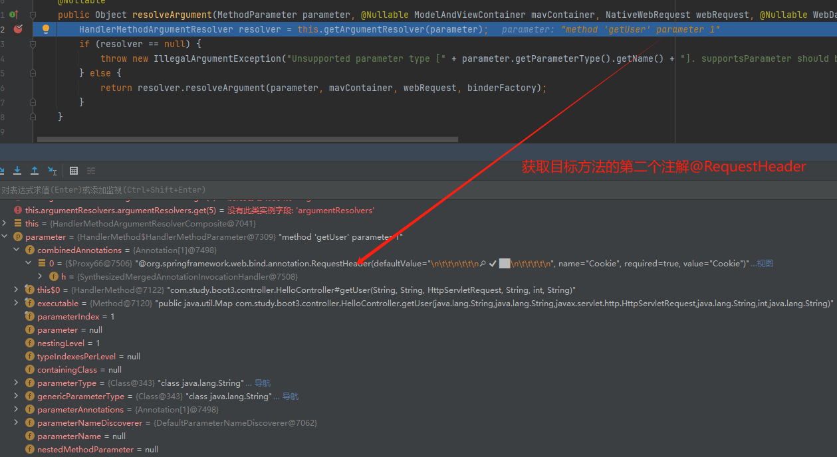Screen dimensions: 837x457
Task: Click the yellow lightbulb intention icon
Action: [46, 29]
